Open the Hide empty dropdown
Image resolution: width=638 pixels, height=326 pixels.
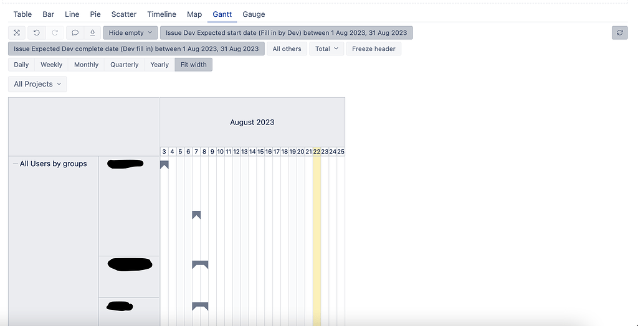130,32
